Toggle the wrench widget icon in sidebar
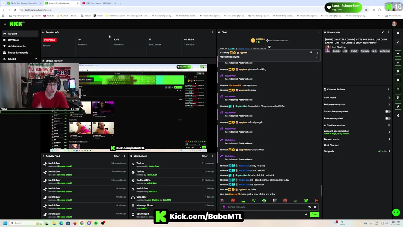This screenshot has height=227, width=403. (x=398, y=107)
